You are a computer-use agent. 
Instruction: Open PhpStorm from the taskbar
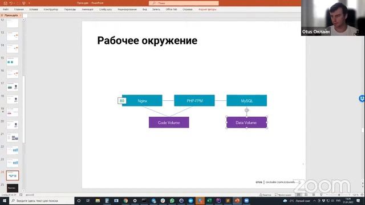tap(218, 201)
